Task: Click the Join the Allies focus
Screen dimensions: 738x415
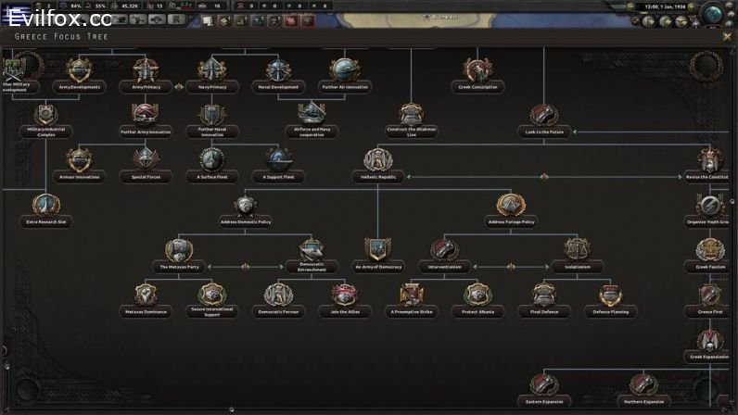Action: pyautogui.click(x=345, y=296)
